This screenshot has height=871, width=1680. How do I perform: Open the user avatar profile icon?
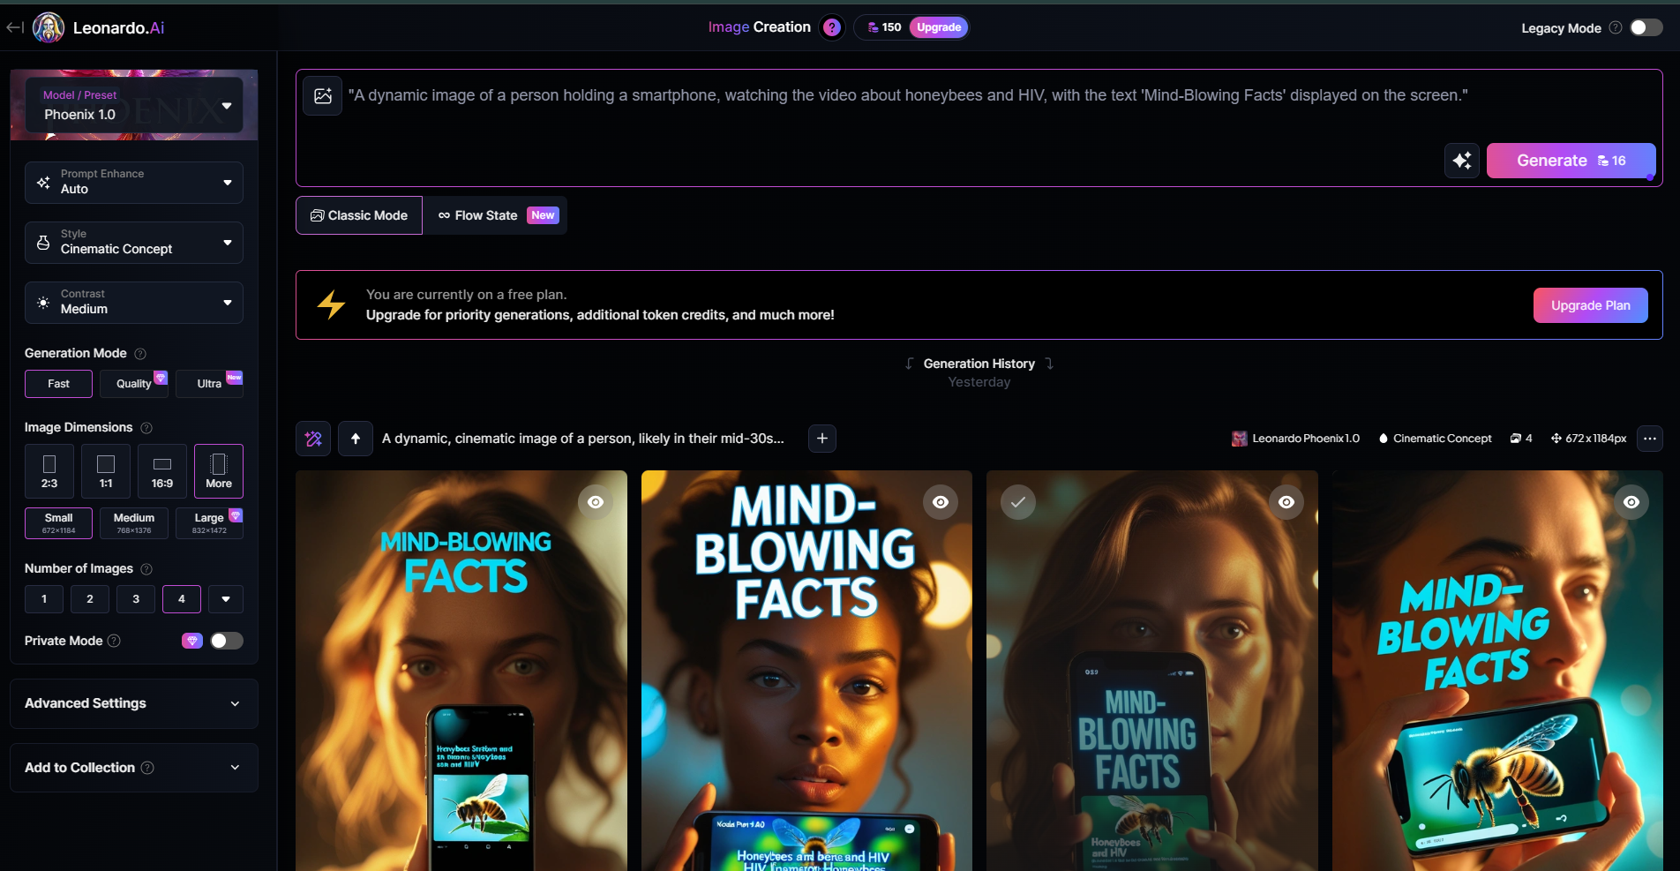tap(49, 27)
